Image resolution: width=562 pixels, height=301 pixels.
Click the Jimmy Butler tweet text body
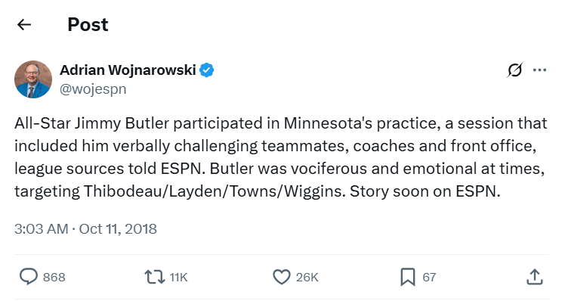281,157
